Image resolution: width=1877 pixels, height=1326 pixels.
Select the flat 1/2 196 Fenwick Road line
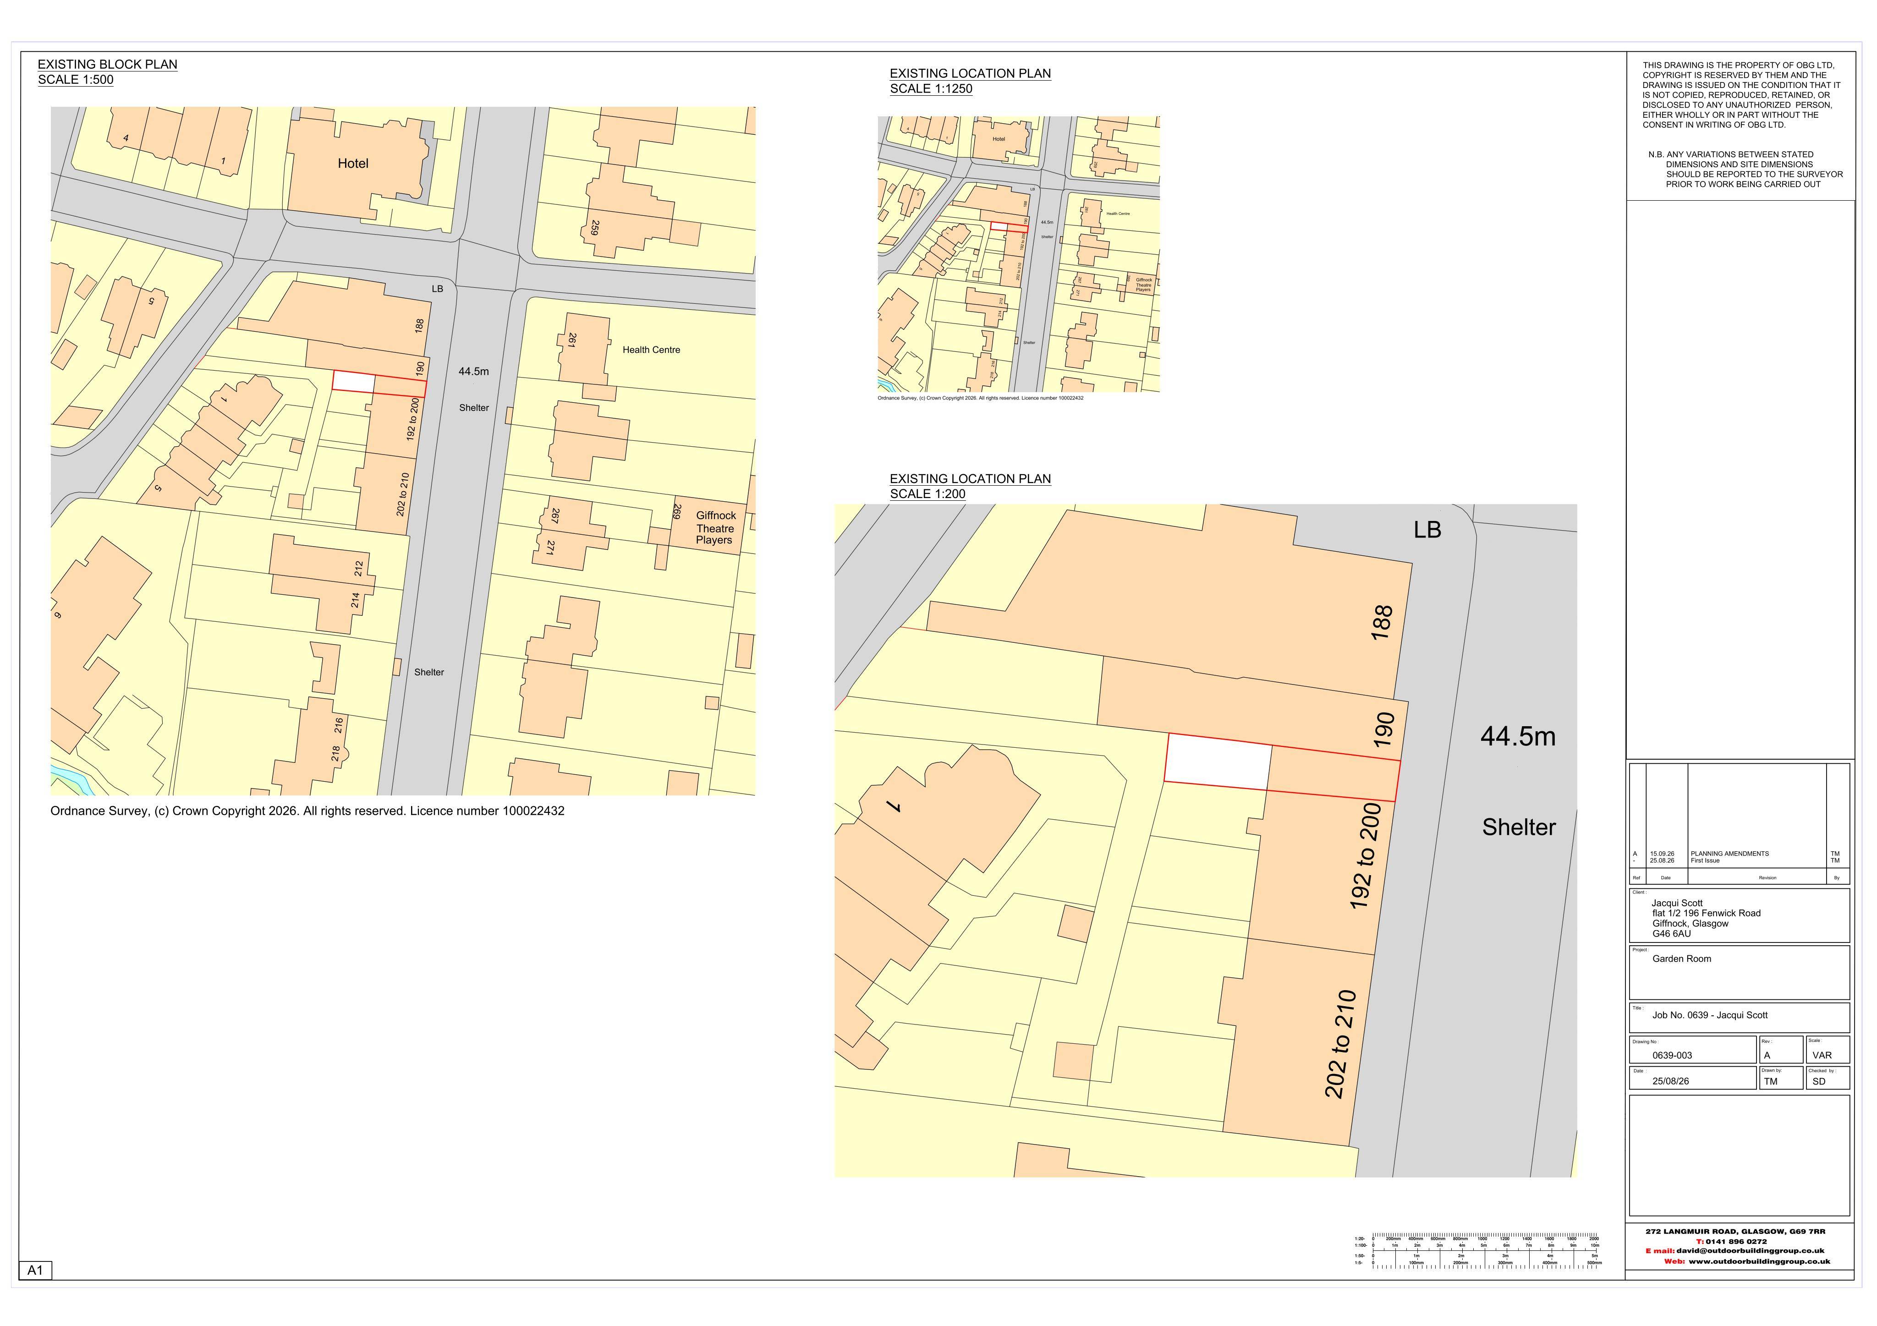pyautogui.click(x=1706, y=913)
